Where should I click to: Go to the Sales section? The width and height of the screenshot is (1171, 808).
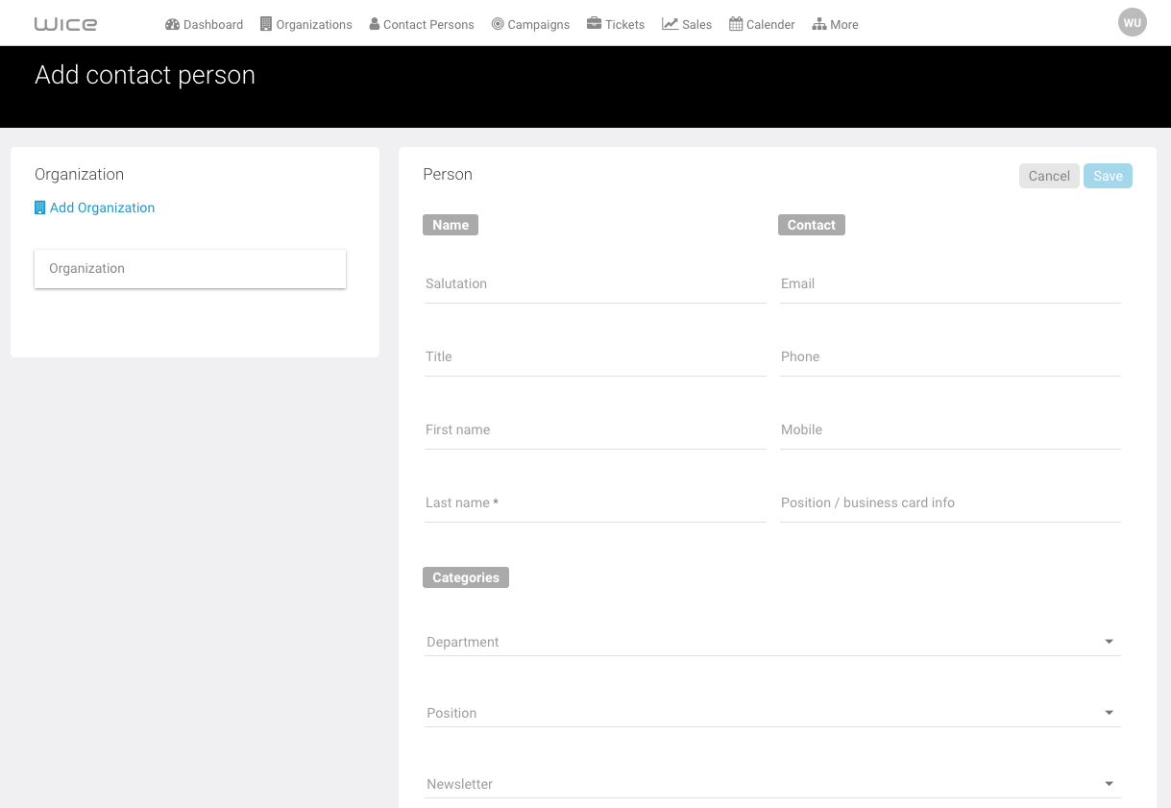687,24
